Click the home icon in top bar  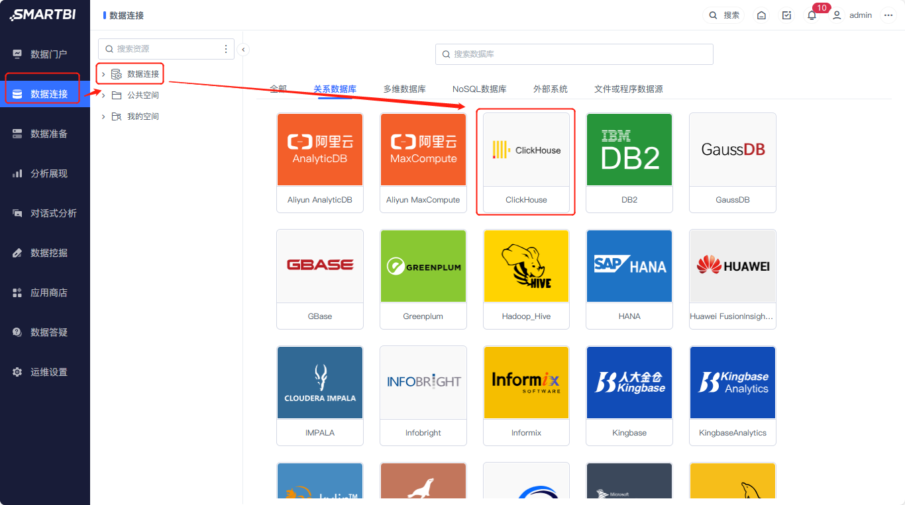coord(762,15)
